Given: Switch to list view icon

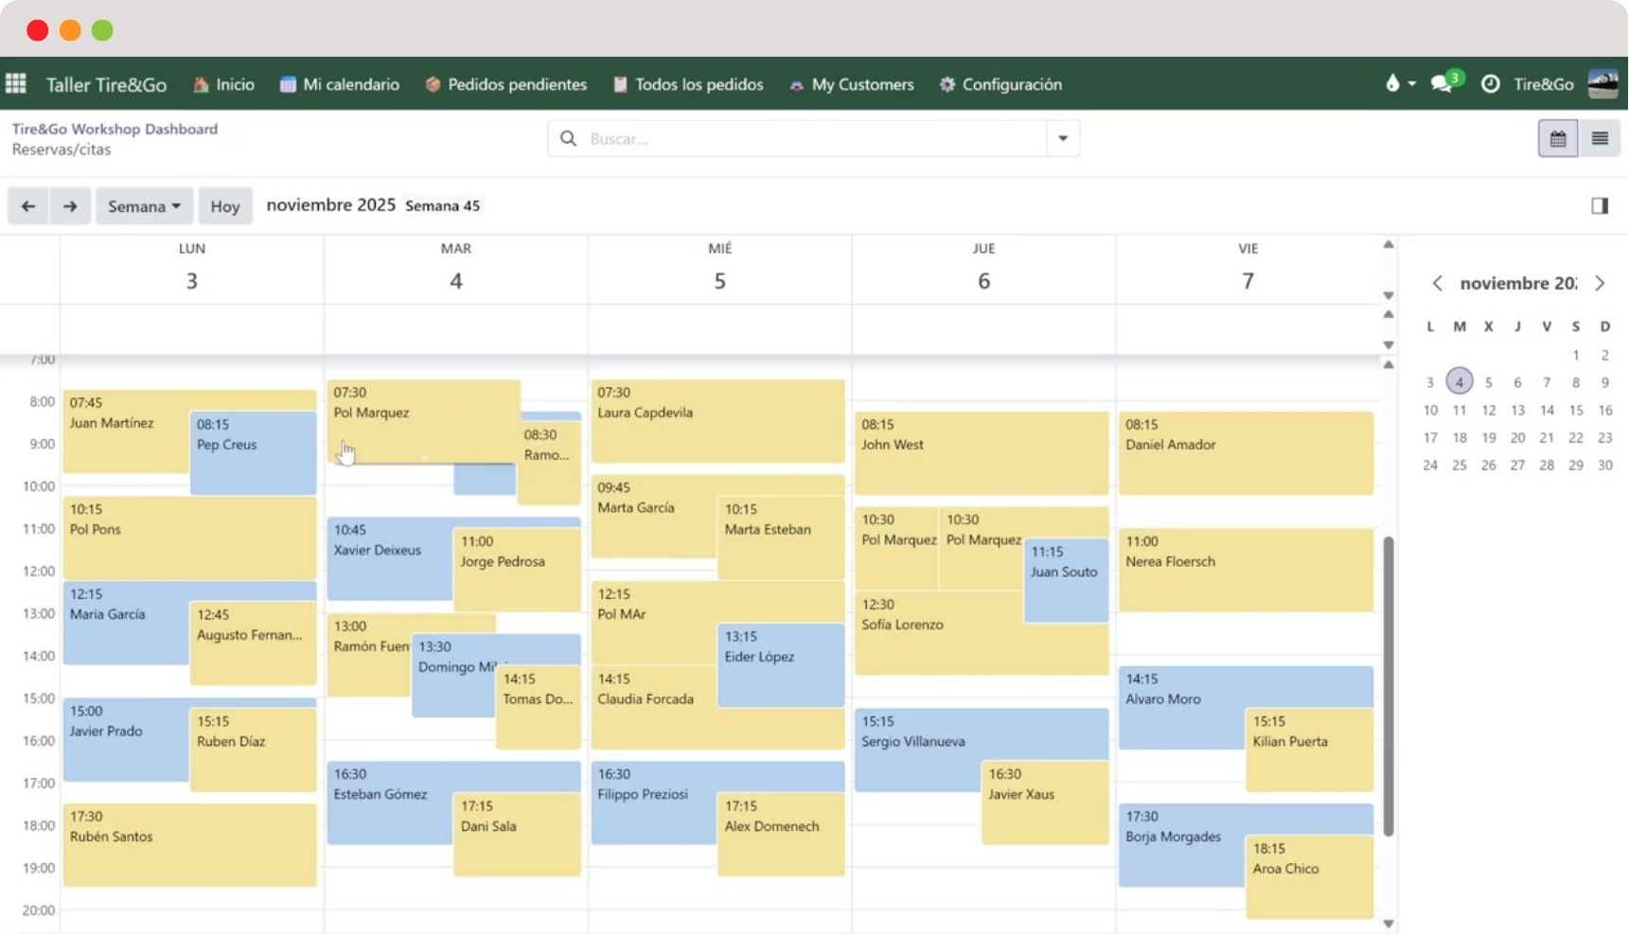Looking at the screenshot, I should tap(1600, 139).
